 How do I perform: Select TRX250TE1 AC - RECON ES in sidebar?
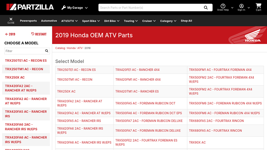[x=26, y=61]
